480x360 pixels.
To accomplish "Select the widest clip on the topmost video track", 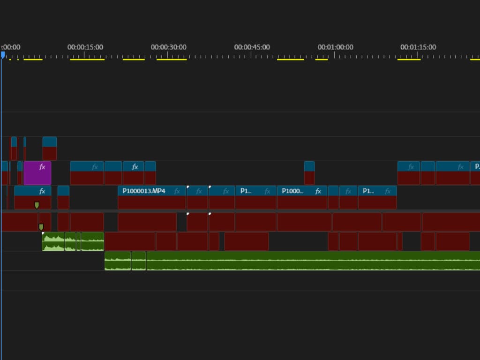I will click(x=49, y=149).
